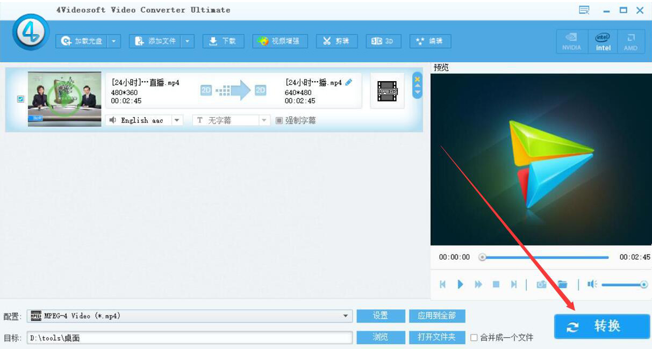Maximize the converter window

623,10
